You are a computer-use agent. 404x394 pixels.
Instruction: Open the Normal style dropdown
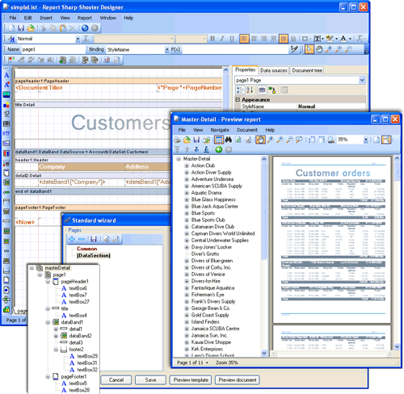pyautogui.click(x=78, y=39)
